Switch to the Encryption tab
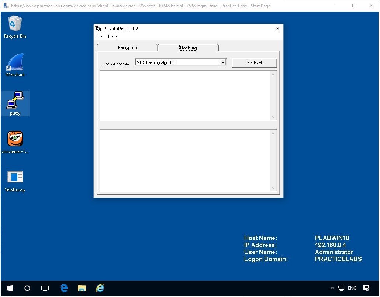The height and width of the screenshot is (297, 380). [x=127, y=47]
